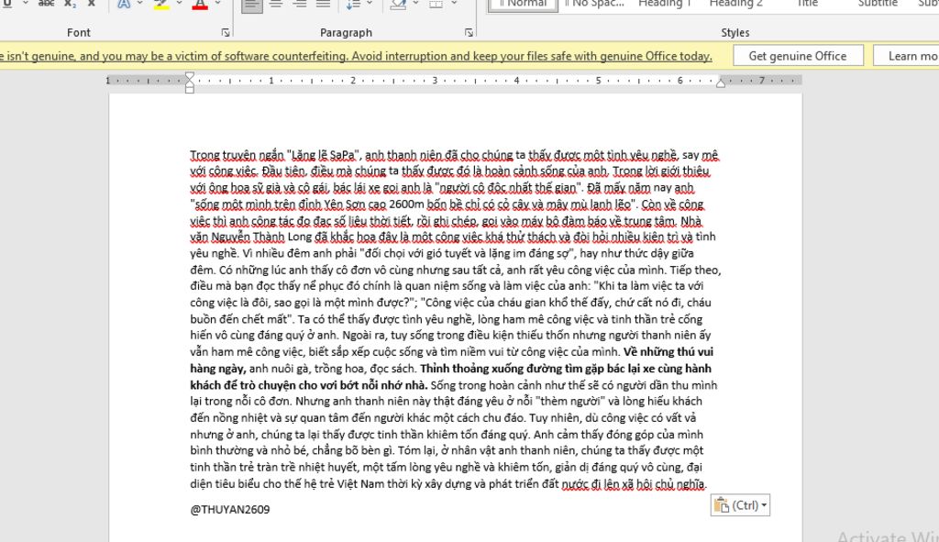This screenshot has width=939, height=542.
Task: Open the Paste Options (Ctrl) dropdown
Action: 740,505
